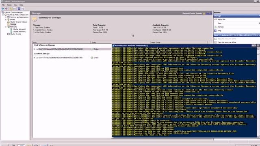Select Cluster Events tree item
The height and width of the screenshot is (146, 260).
15,34
